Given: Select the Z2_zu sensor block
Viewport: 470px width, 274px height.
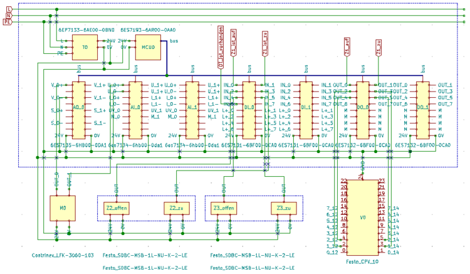Looking at the screenshot, I should pos(175,208).
